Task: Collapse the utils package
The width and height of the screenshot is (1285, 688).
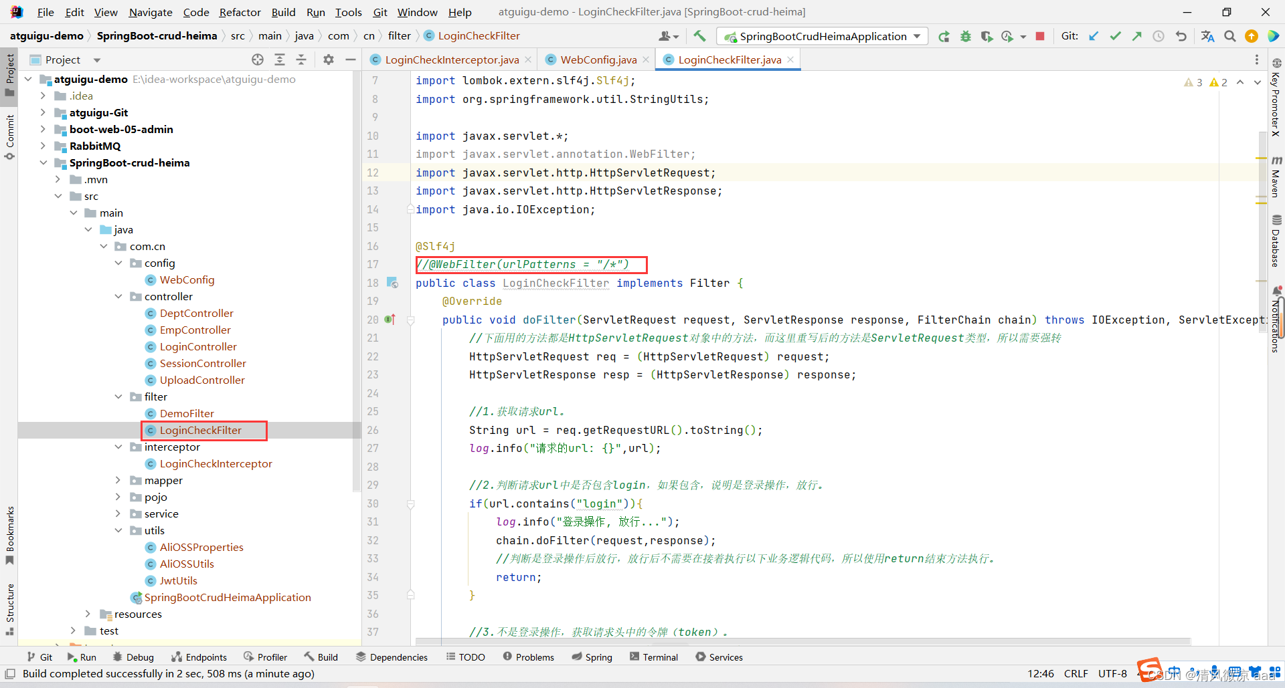Action: [x=118, y=530]
